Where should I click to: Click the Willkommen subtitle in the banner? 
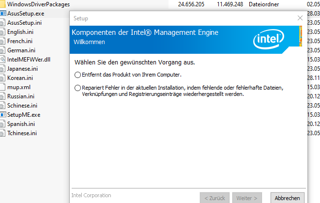point(89,42)
